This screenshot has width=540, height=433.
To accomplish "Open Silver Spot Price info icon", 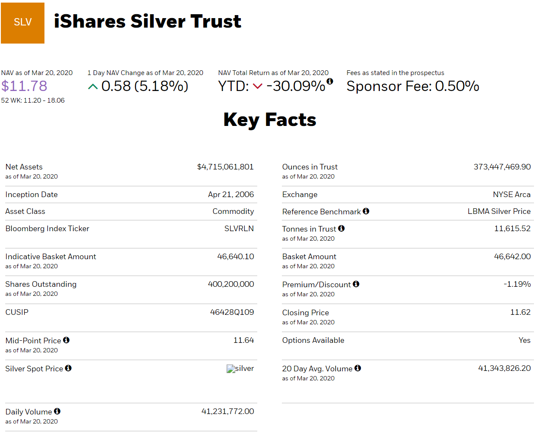I will (68, 368).
